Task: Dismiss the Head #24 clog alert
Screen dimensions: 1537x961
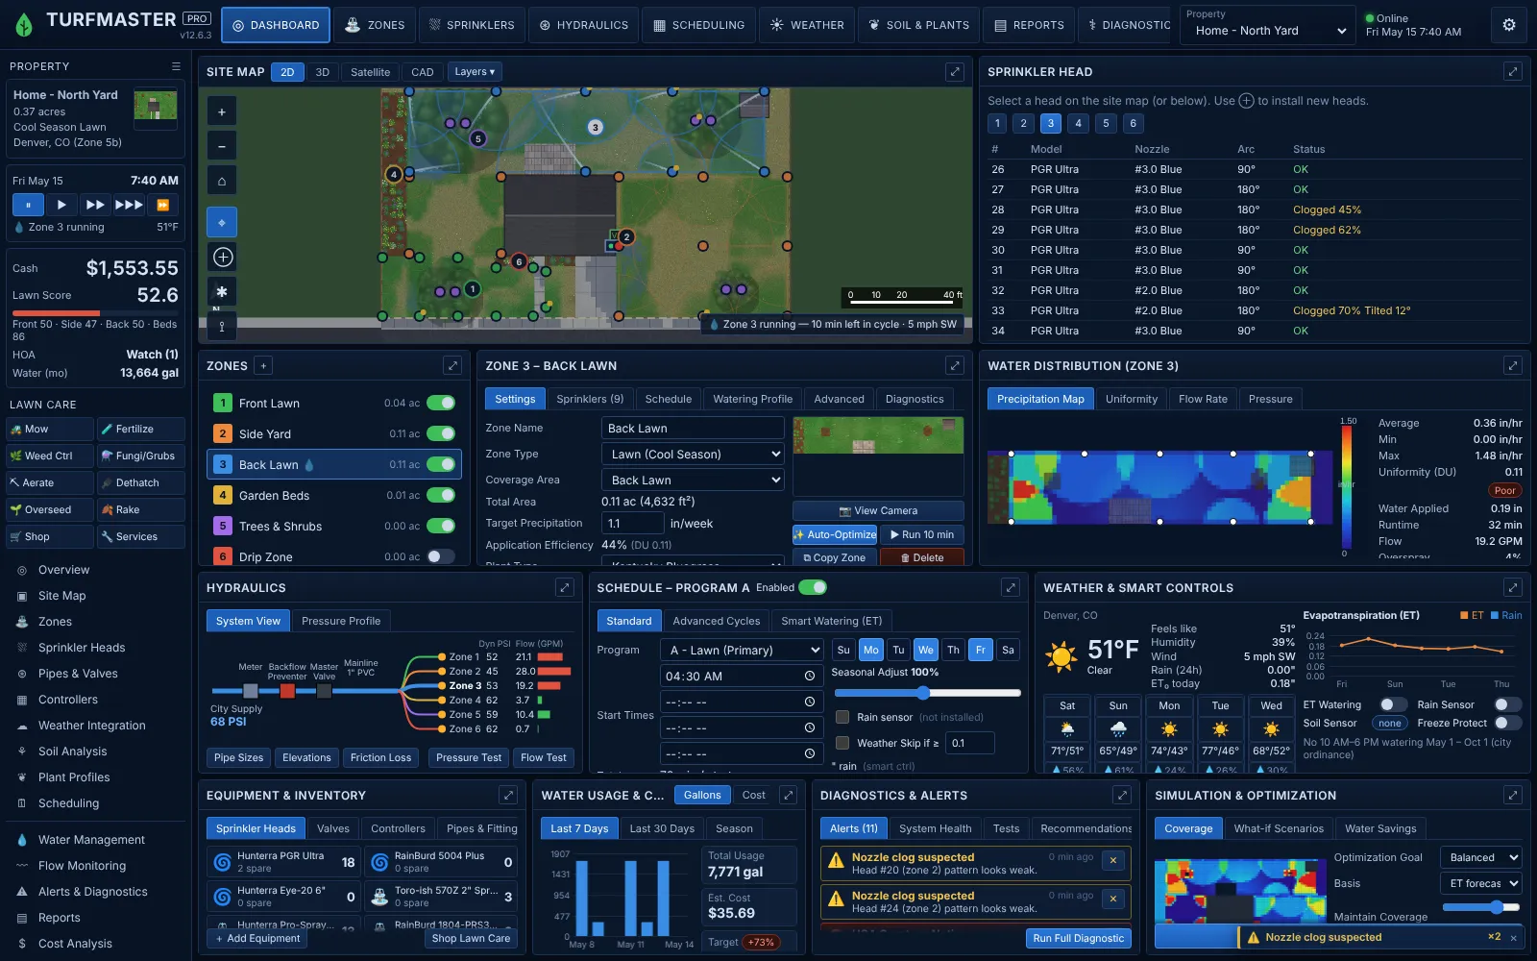Action: [1113, 899]
